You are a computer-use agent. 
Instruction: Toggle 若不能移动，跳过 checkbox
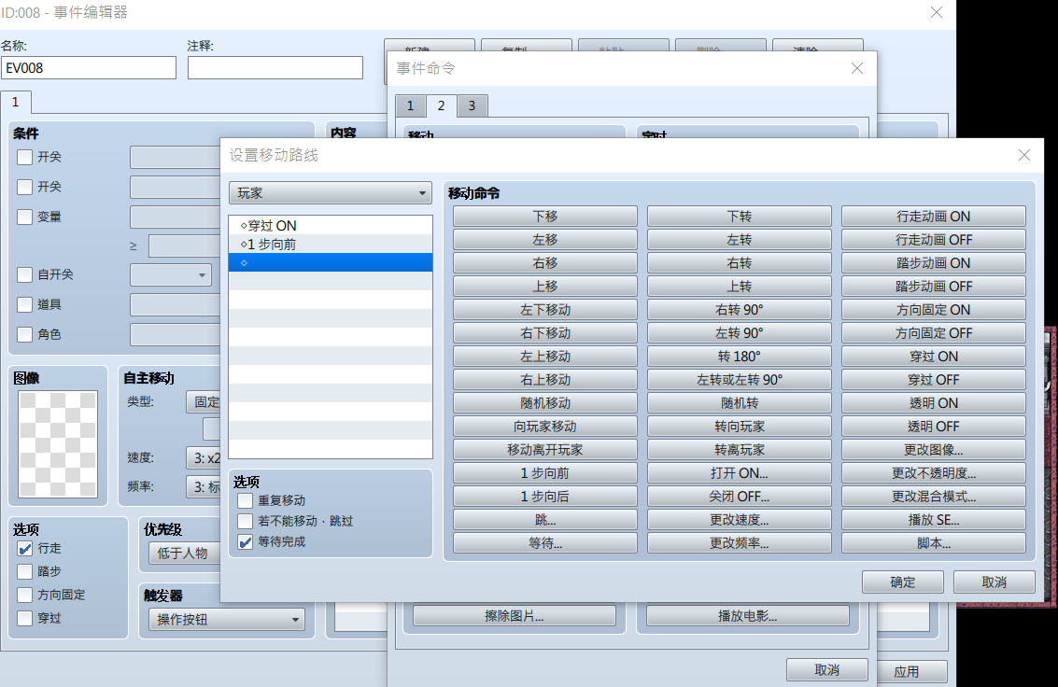[x=245, y=521]
